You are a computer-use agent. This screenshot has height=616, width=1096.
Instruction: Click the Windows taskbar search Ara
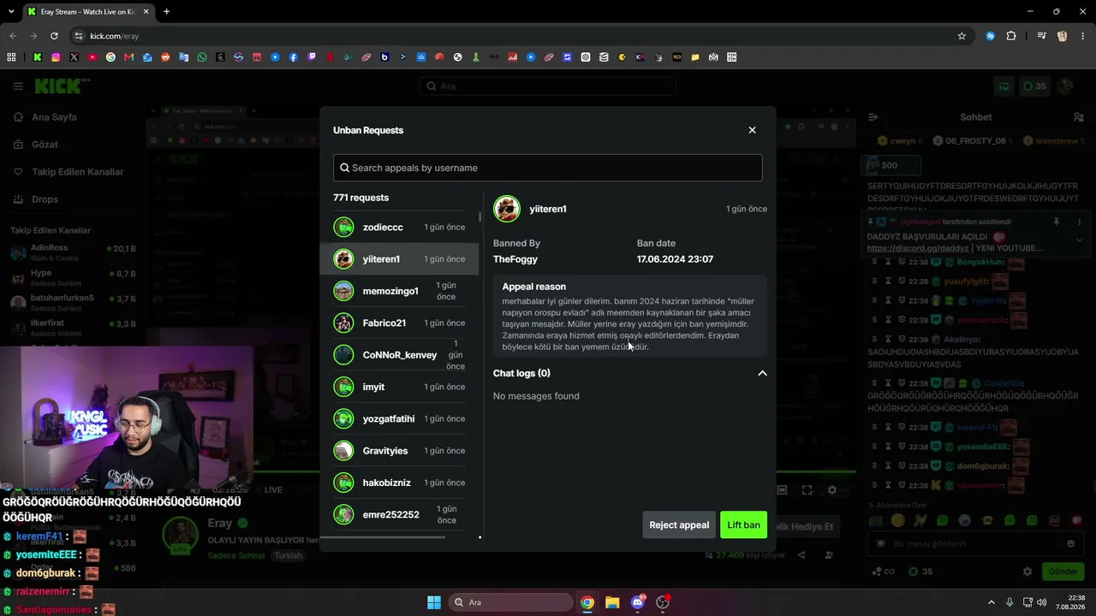click(x=510, y=602)
